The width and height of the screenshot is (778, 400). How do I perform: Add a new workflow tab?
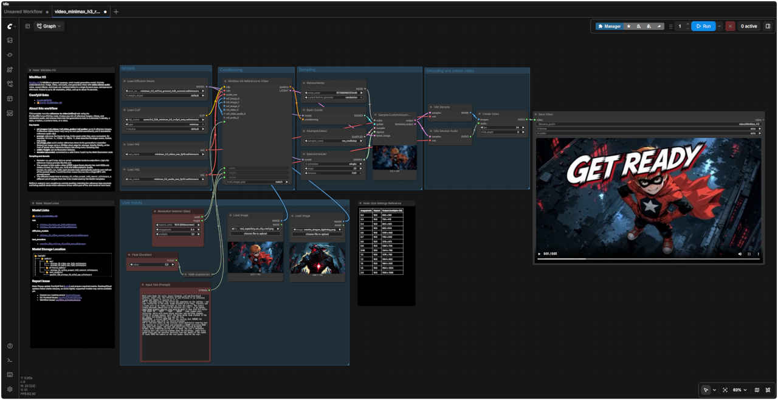point(116,12)
